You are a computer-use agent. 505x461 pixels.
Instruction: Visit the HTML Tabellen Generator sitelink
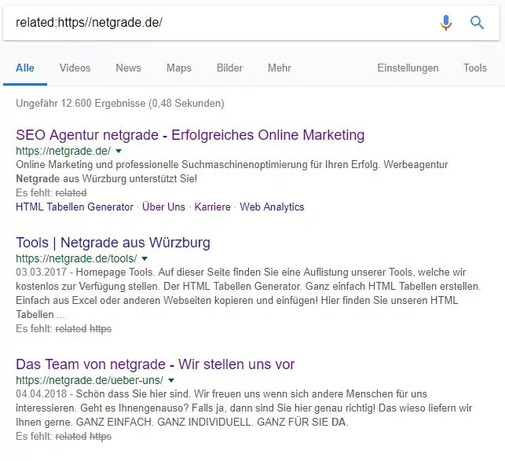[75, 207]
